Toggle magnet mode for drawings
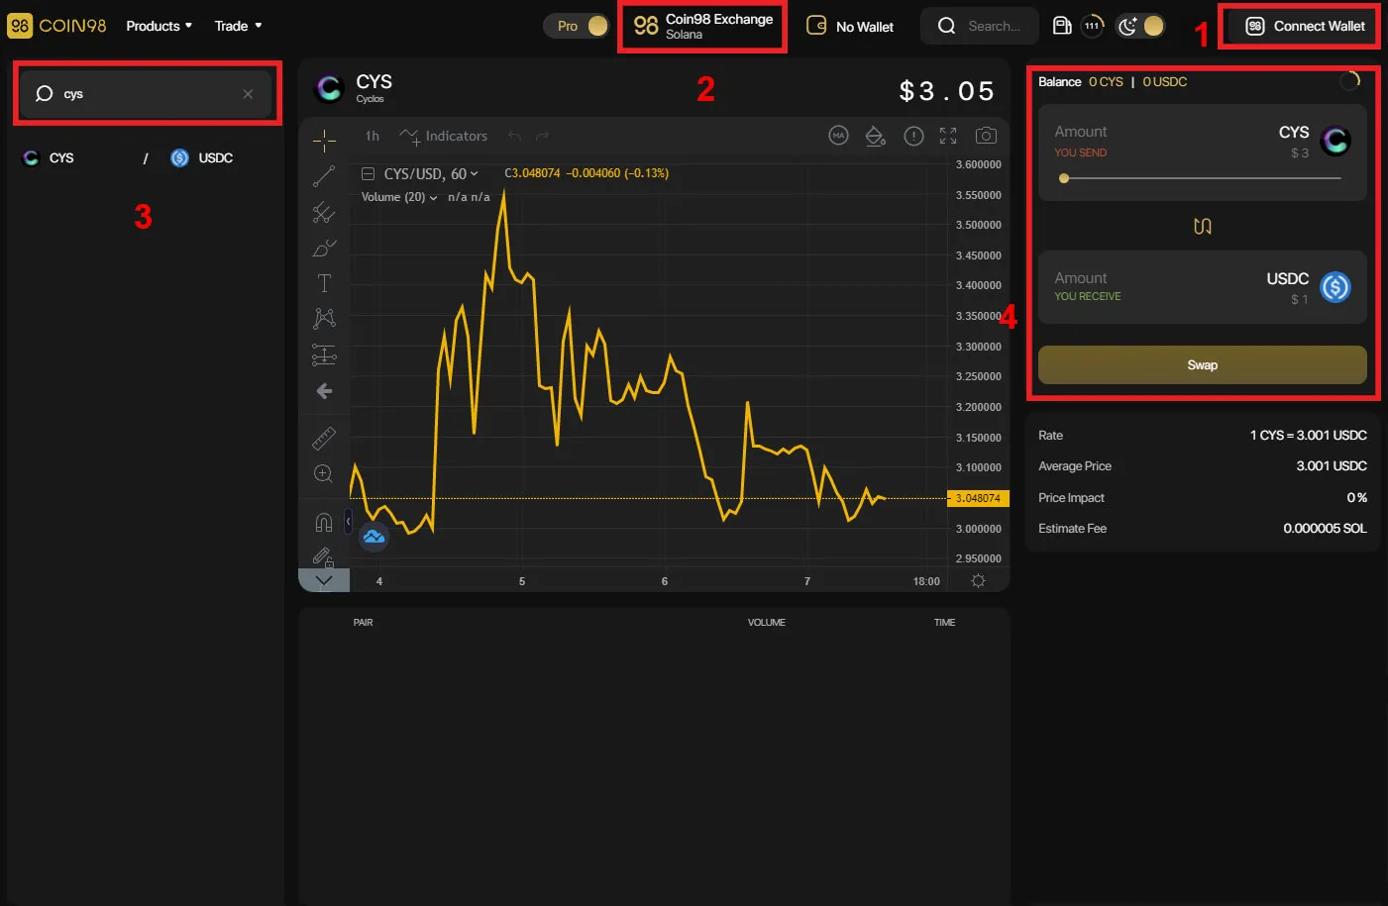Viewport: 1388px width, 906px height. click(324, 522)
